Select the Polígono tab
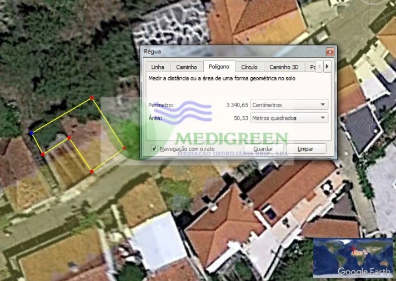Image resolution: width=396 pixels, height=281 pixels. tap(219, 67)
